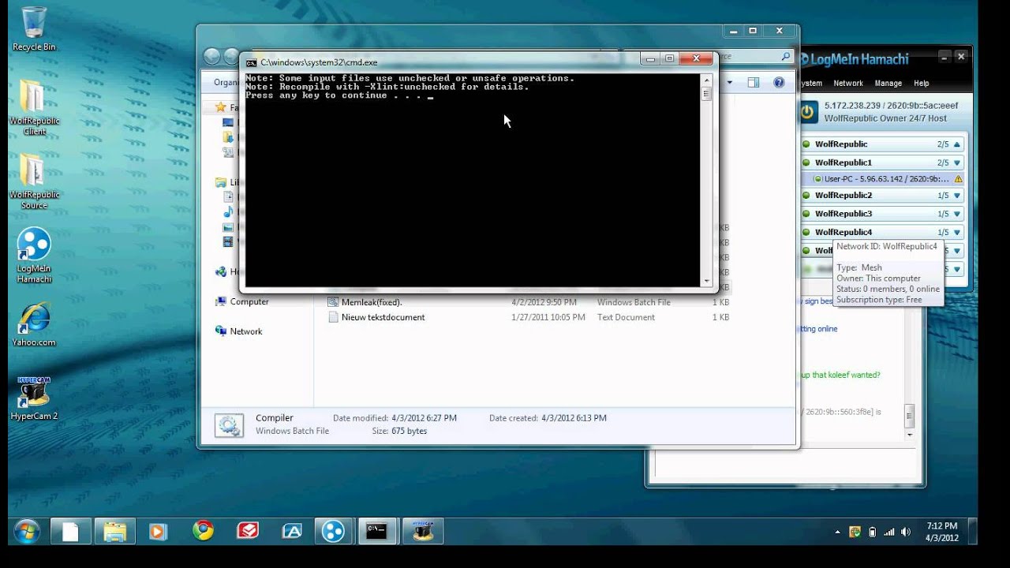Expand the WolfRepublic3 network arrow
Image resolution: width=1010 pixels, height=568 pixels.
pos(957,214)
